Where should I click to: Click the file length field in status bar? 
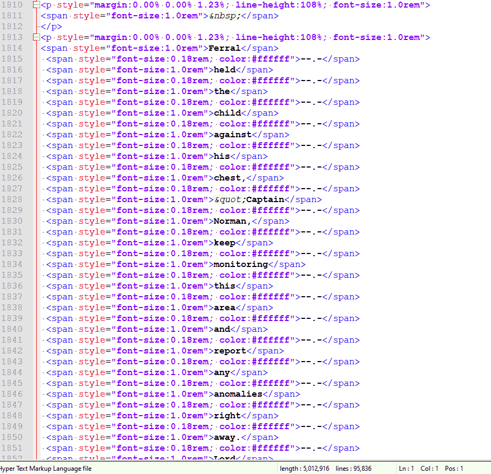click(x=304, y=469)
